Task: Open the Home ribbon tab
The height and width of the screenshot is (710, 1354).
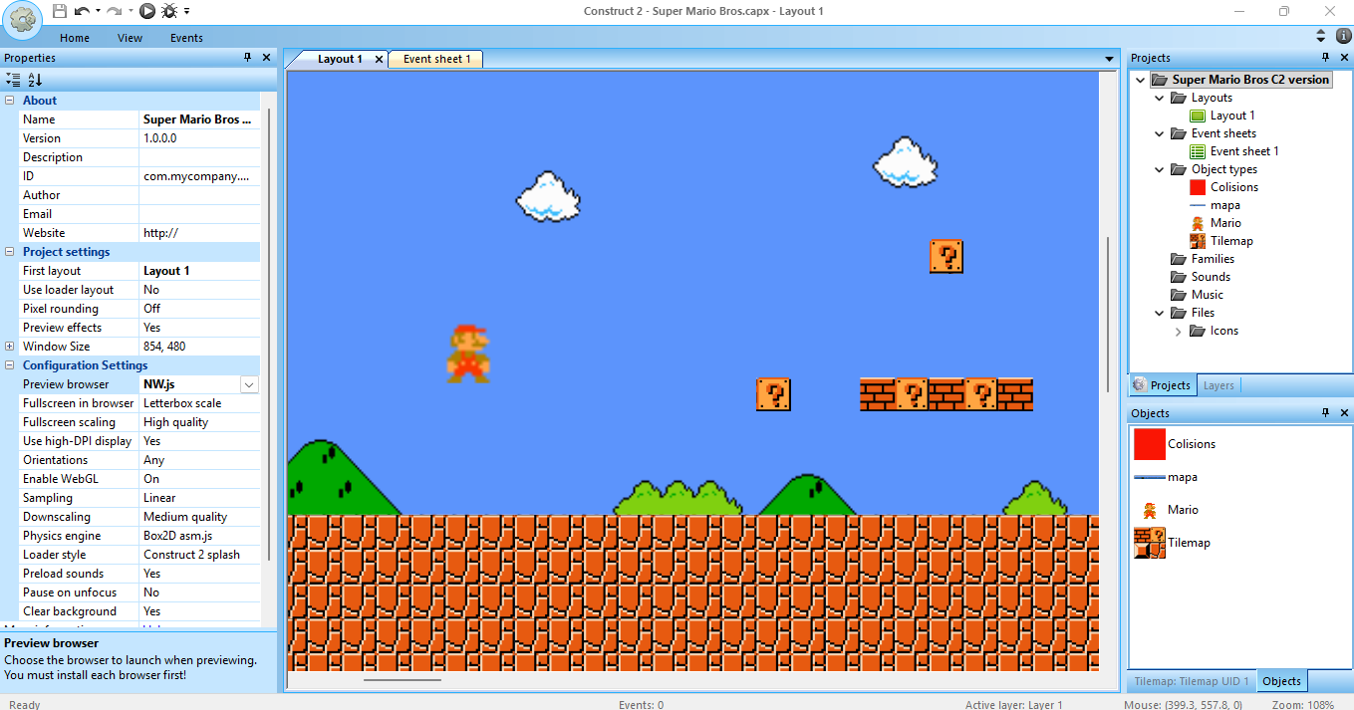Action: (75, 38)
